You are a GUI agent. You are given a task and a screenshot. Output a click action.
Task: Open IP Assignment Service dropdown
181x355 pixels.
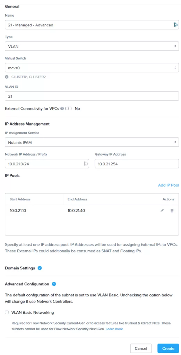(92, 142)
